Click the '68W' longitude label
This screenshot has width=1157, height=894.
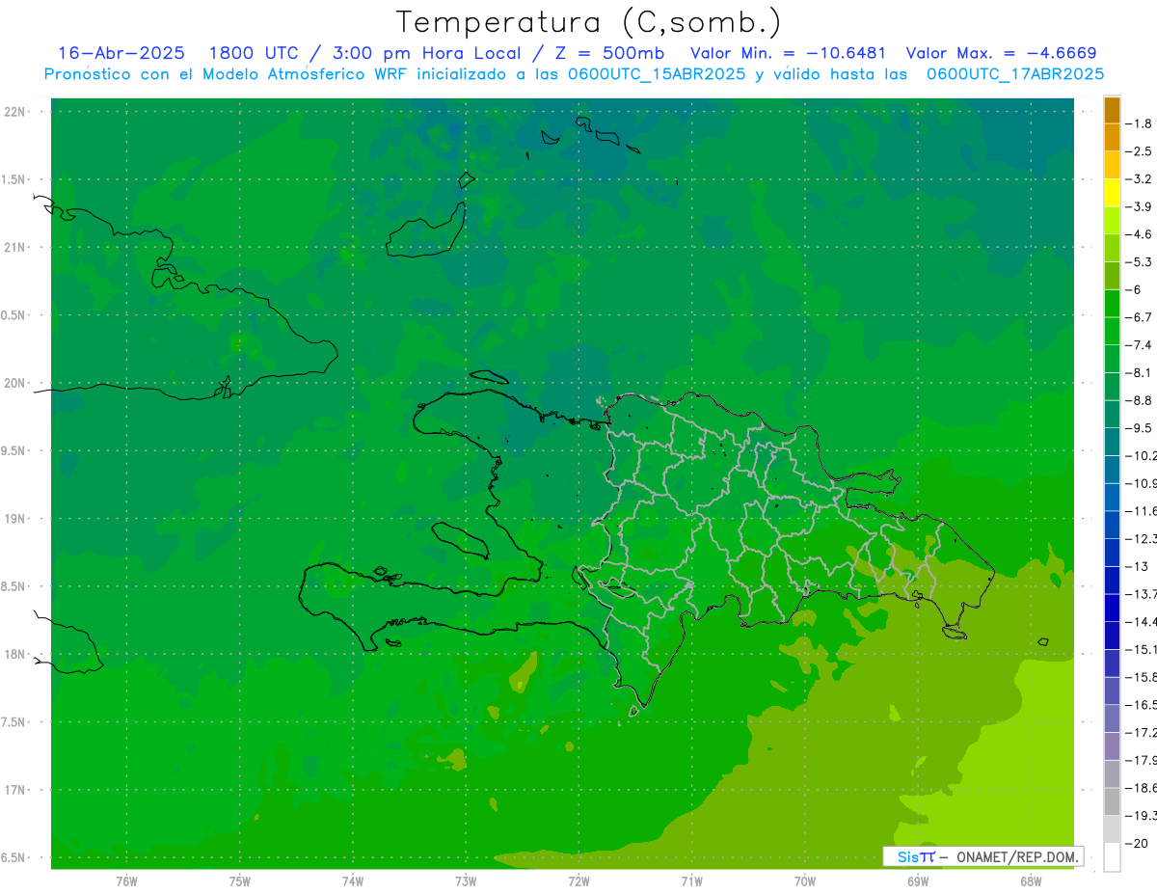(x=1031, y=880)
